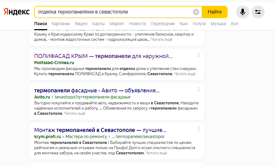The width and height of the screenshot is (275, 166).
Task: Open search settings filter icon
Action: click(x=258, y=12)
